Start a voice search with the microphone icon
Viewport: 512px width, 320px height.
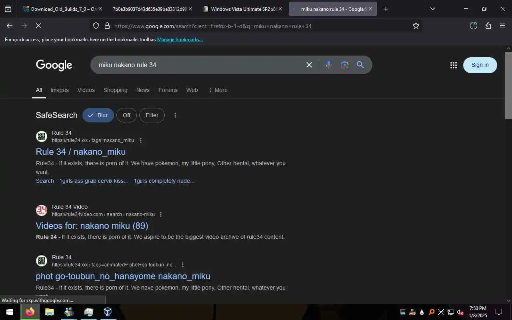pos(328,65)
